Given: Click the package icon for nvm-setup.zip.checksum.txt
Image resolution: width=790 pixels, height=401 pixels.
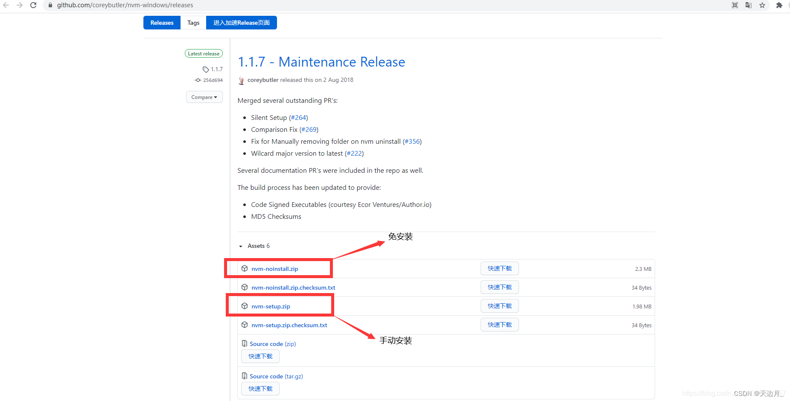Looking at the screenshot, I should 245,325.
